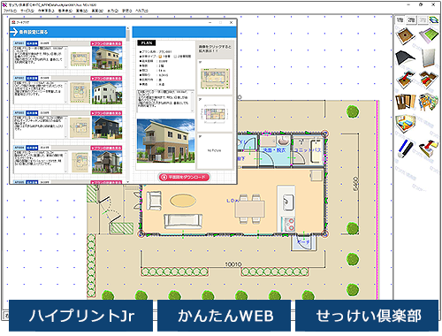Click scroll-down arrow in PLAN detail description box

point(193,111)
